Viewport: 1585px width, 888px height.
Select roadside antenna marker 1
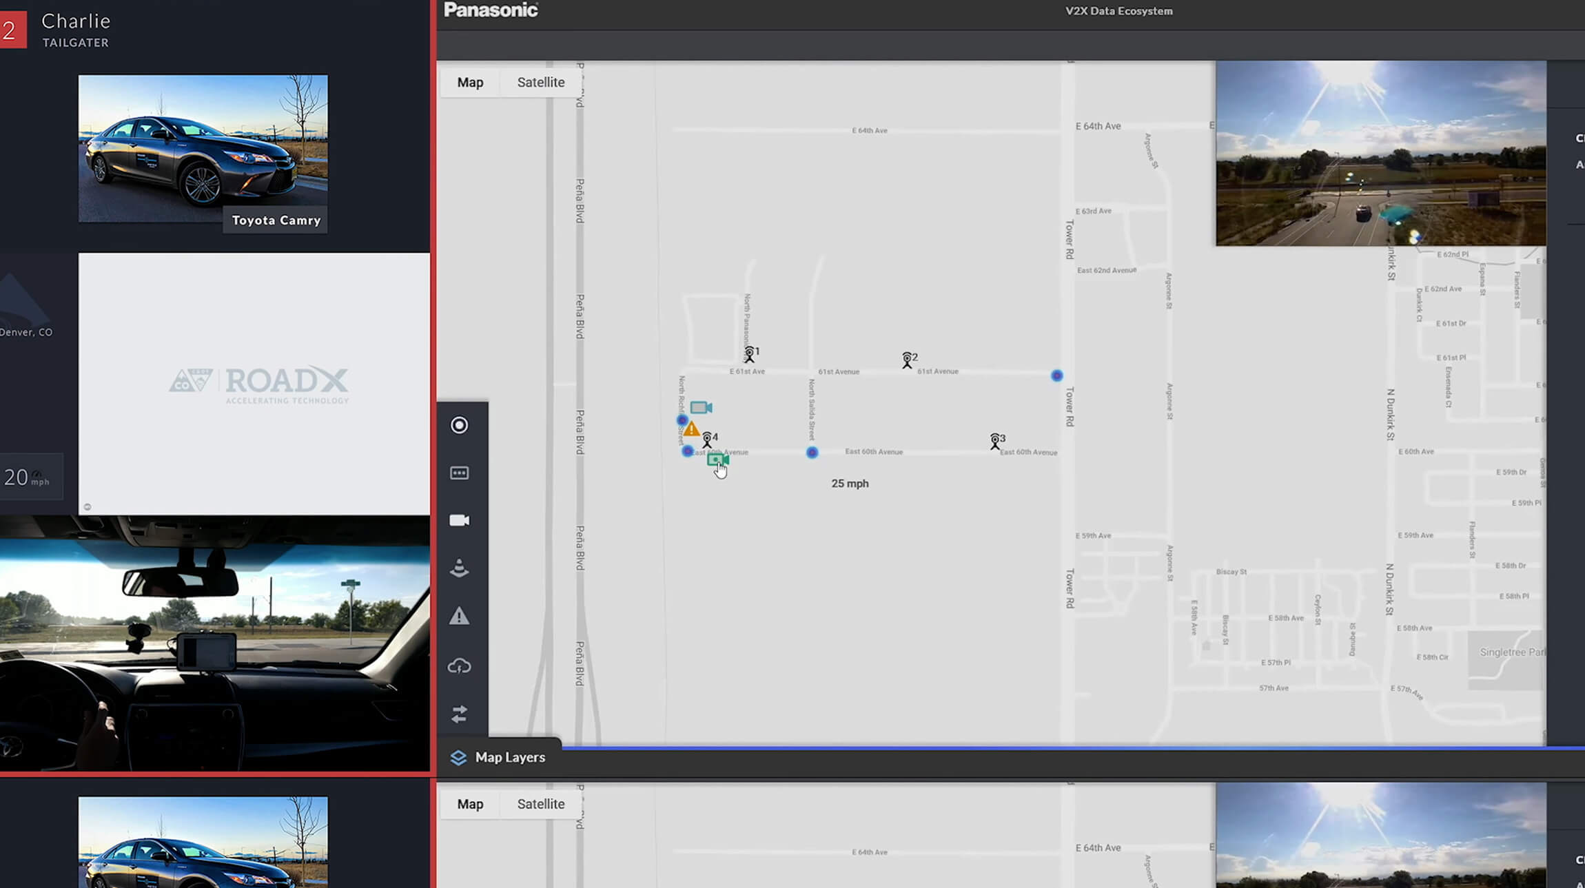(750, 354)
